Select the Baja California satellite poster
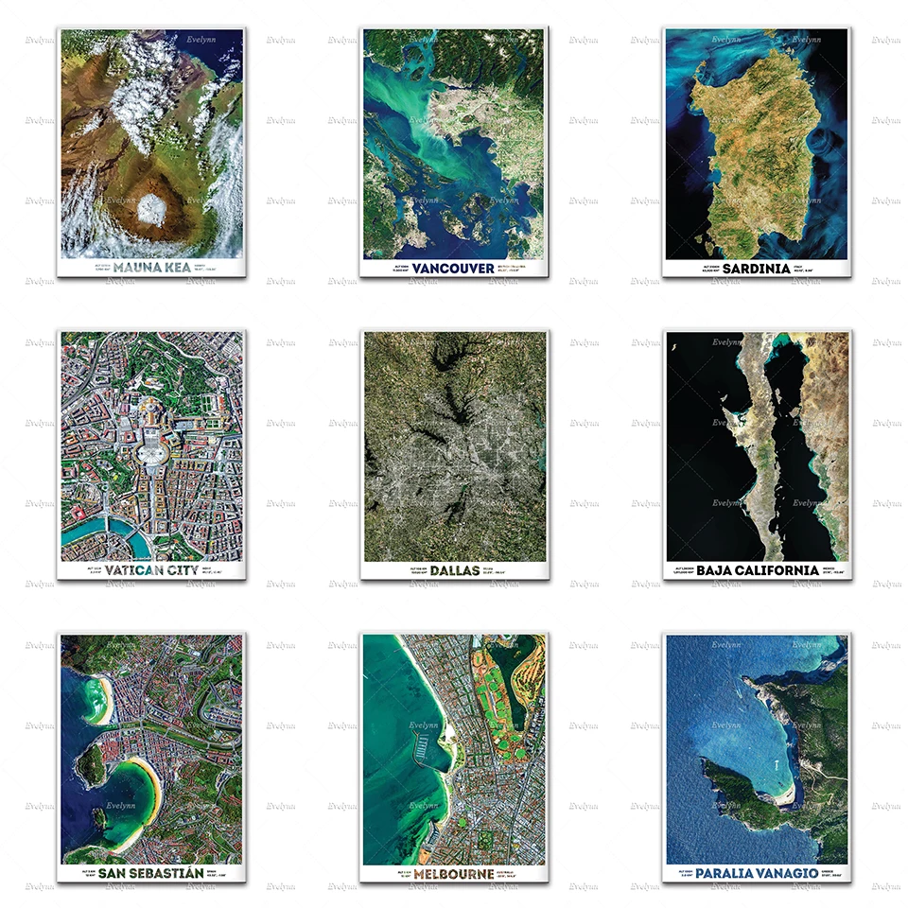Image resolution: width=908 pixels, height=908 pixels. 758,455
